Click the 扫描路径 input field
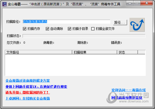The height and width of the screenshot is (109, 155). click(x=66, y=22)
